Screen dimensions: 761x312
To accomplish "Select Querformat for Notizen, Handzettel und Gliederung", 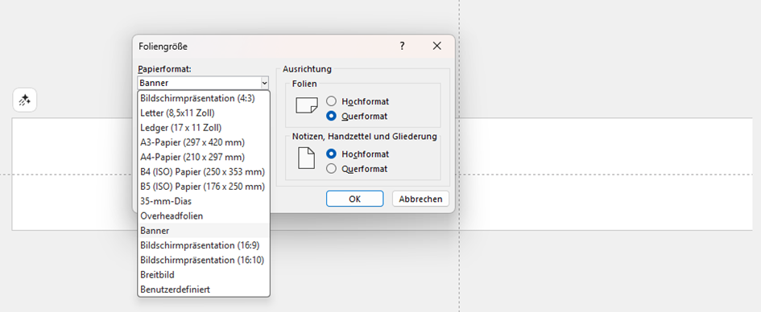I will click(331, 169).
